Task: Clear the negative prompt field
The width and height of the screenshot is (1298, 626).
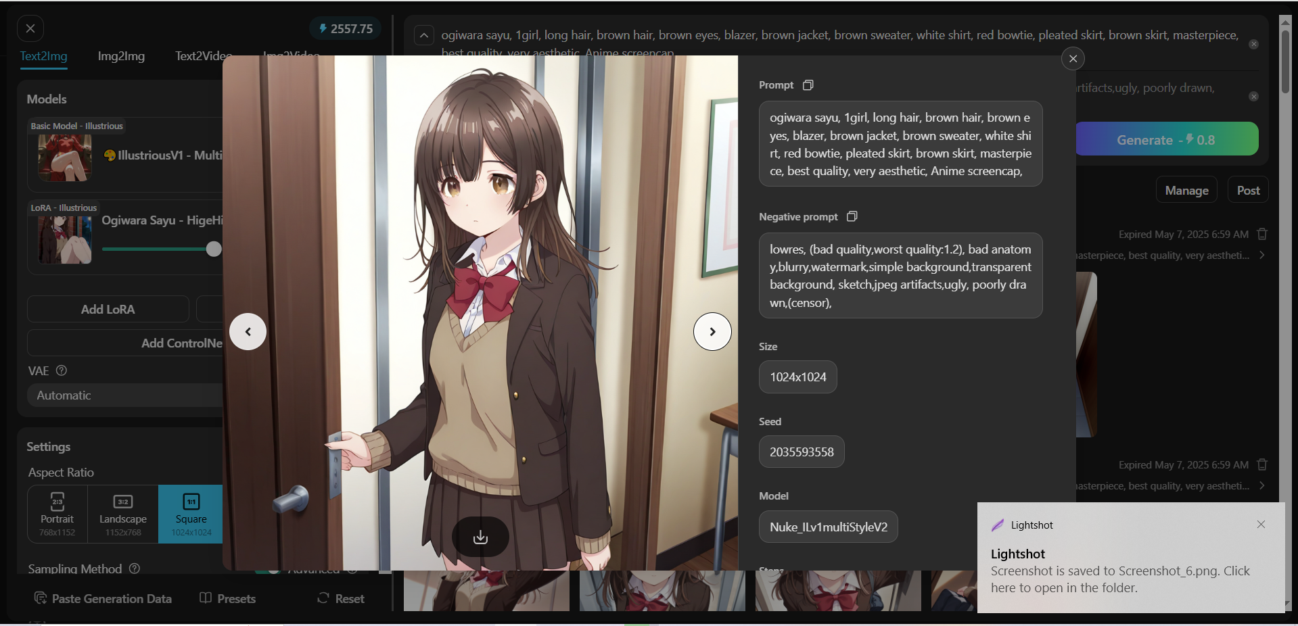Action: point(1253,97)
